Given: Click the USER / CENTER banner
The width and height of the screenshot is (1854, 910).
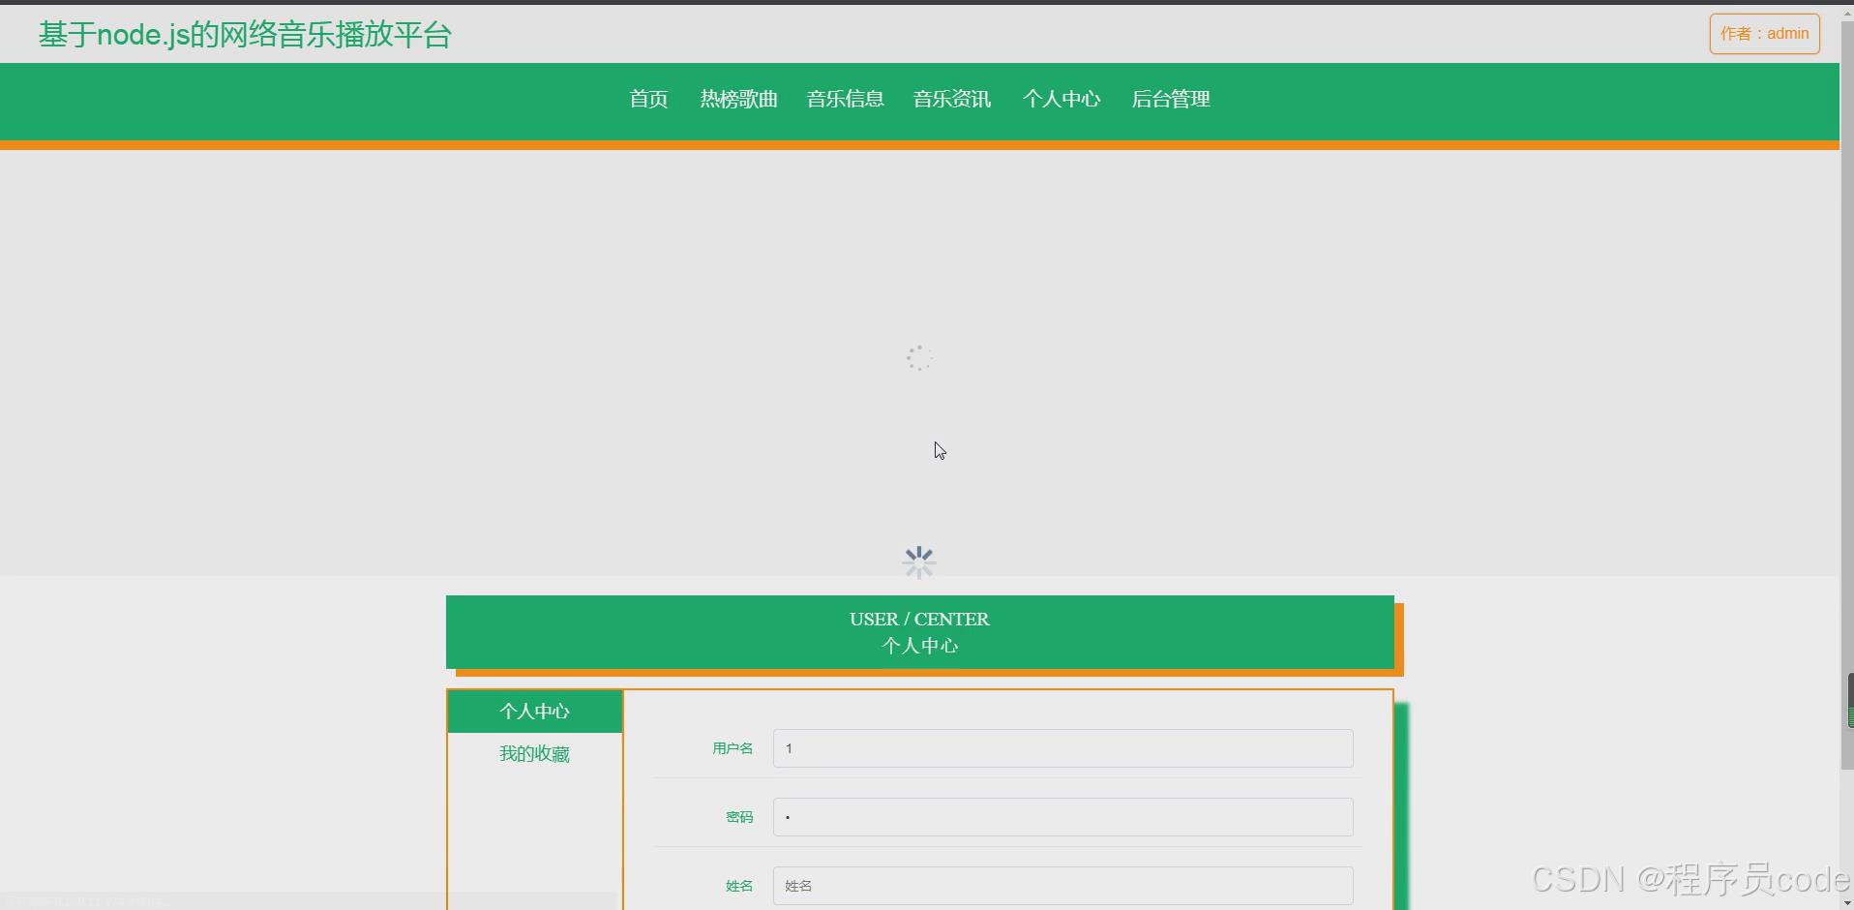Looking at the screenshot, I should [x=919, y=631].
